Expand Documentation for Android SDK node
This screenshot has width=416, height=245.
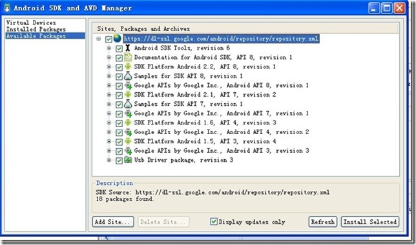pos(109,57)
